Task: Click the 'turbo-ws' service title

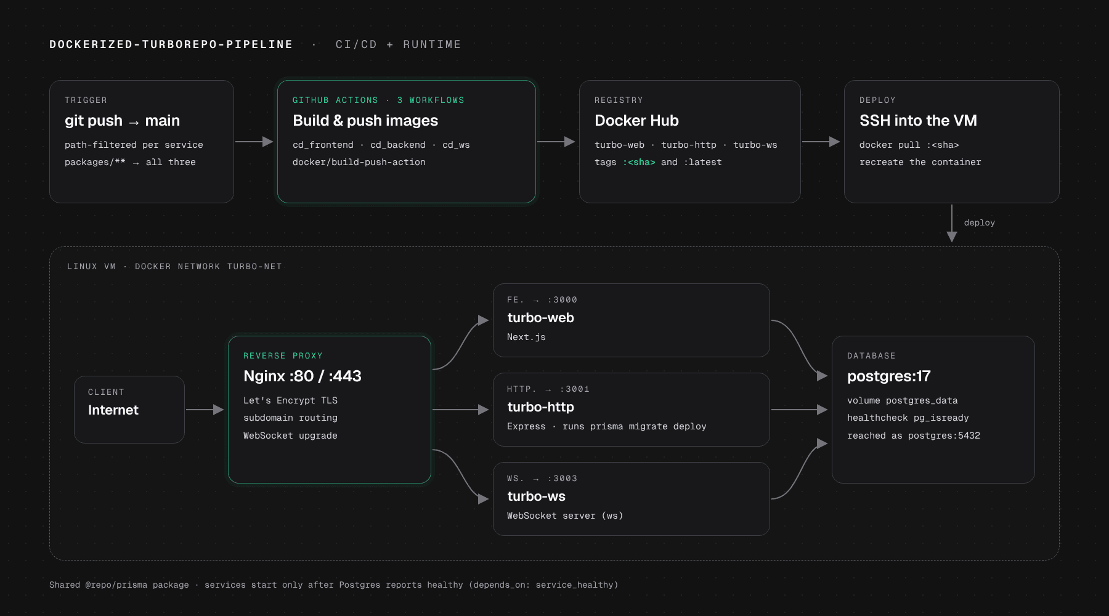Action: click(536, 496)
